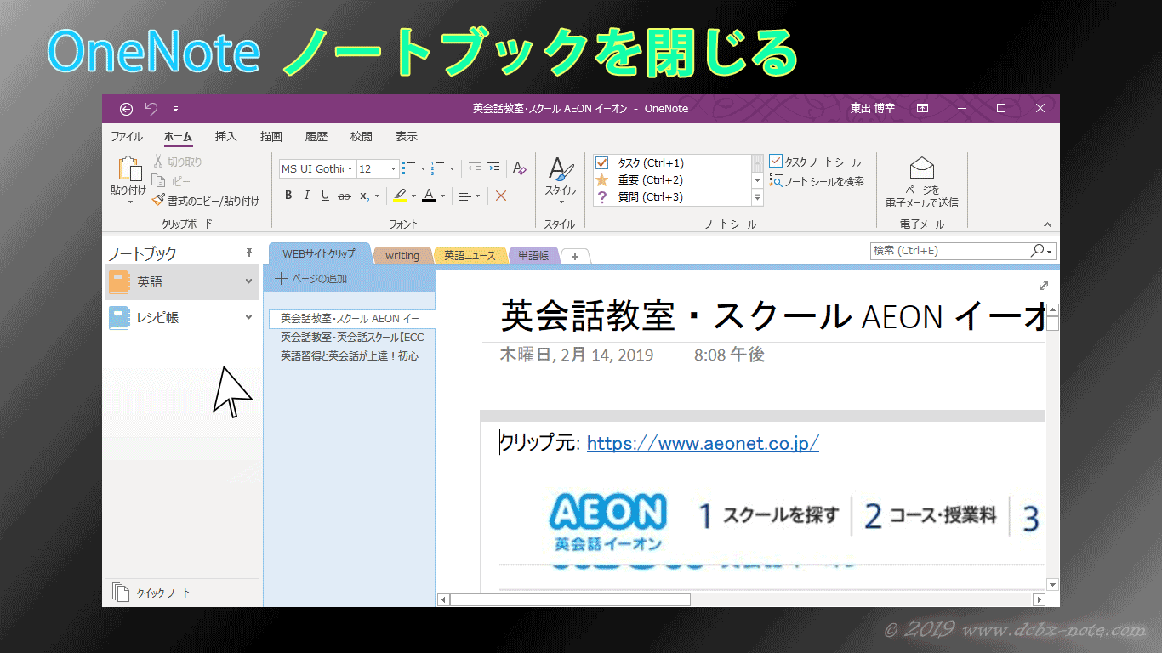Click the コピー copy icon

click(158, 181)
